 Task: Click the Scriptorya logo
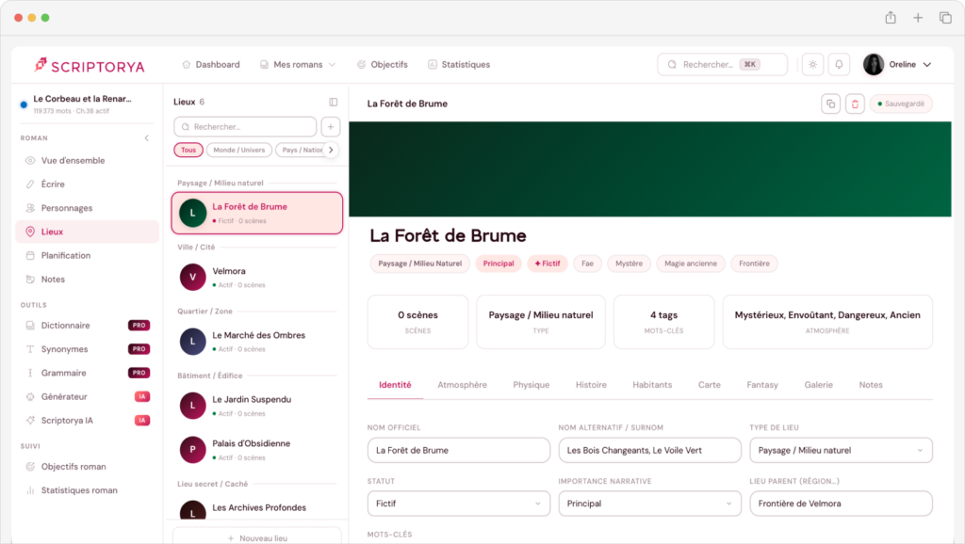[90, 65]
